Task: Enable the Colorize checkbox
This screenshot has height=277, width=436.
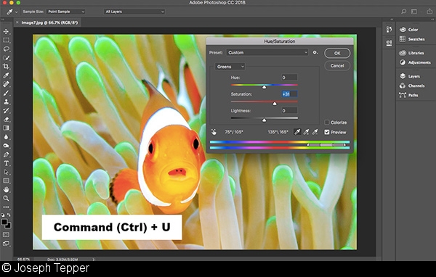Action: [327, 123]
